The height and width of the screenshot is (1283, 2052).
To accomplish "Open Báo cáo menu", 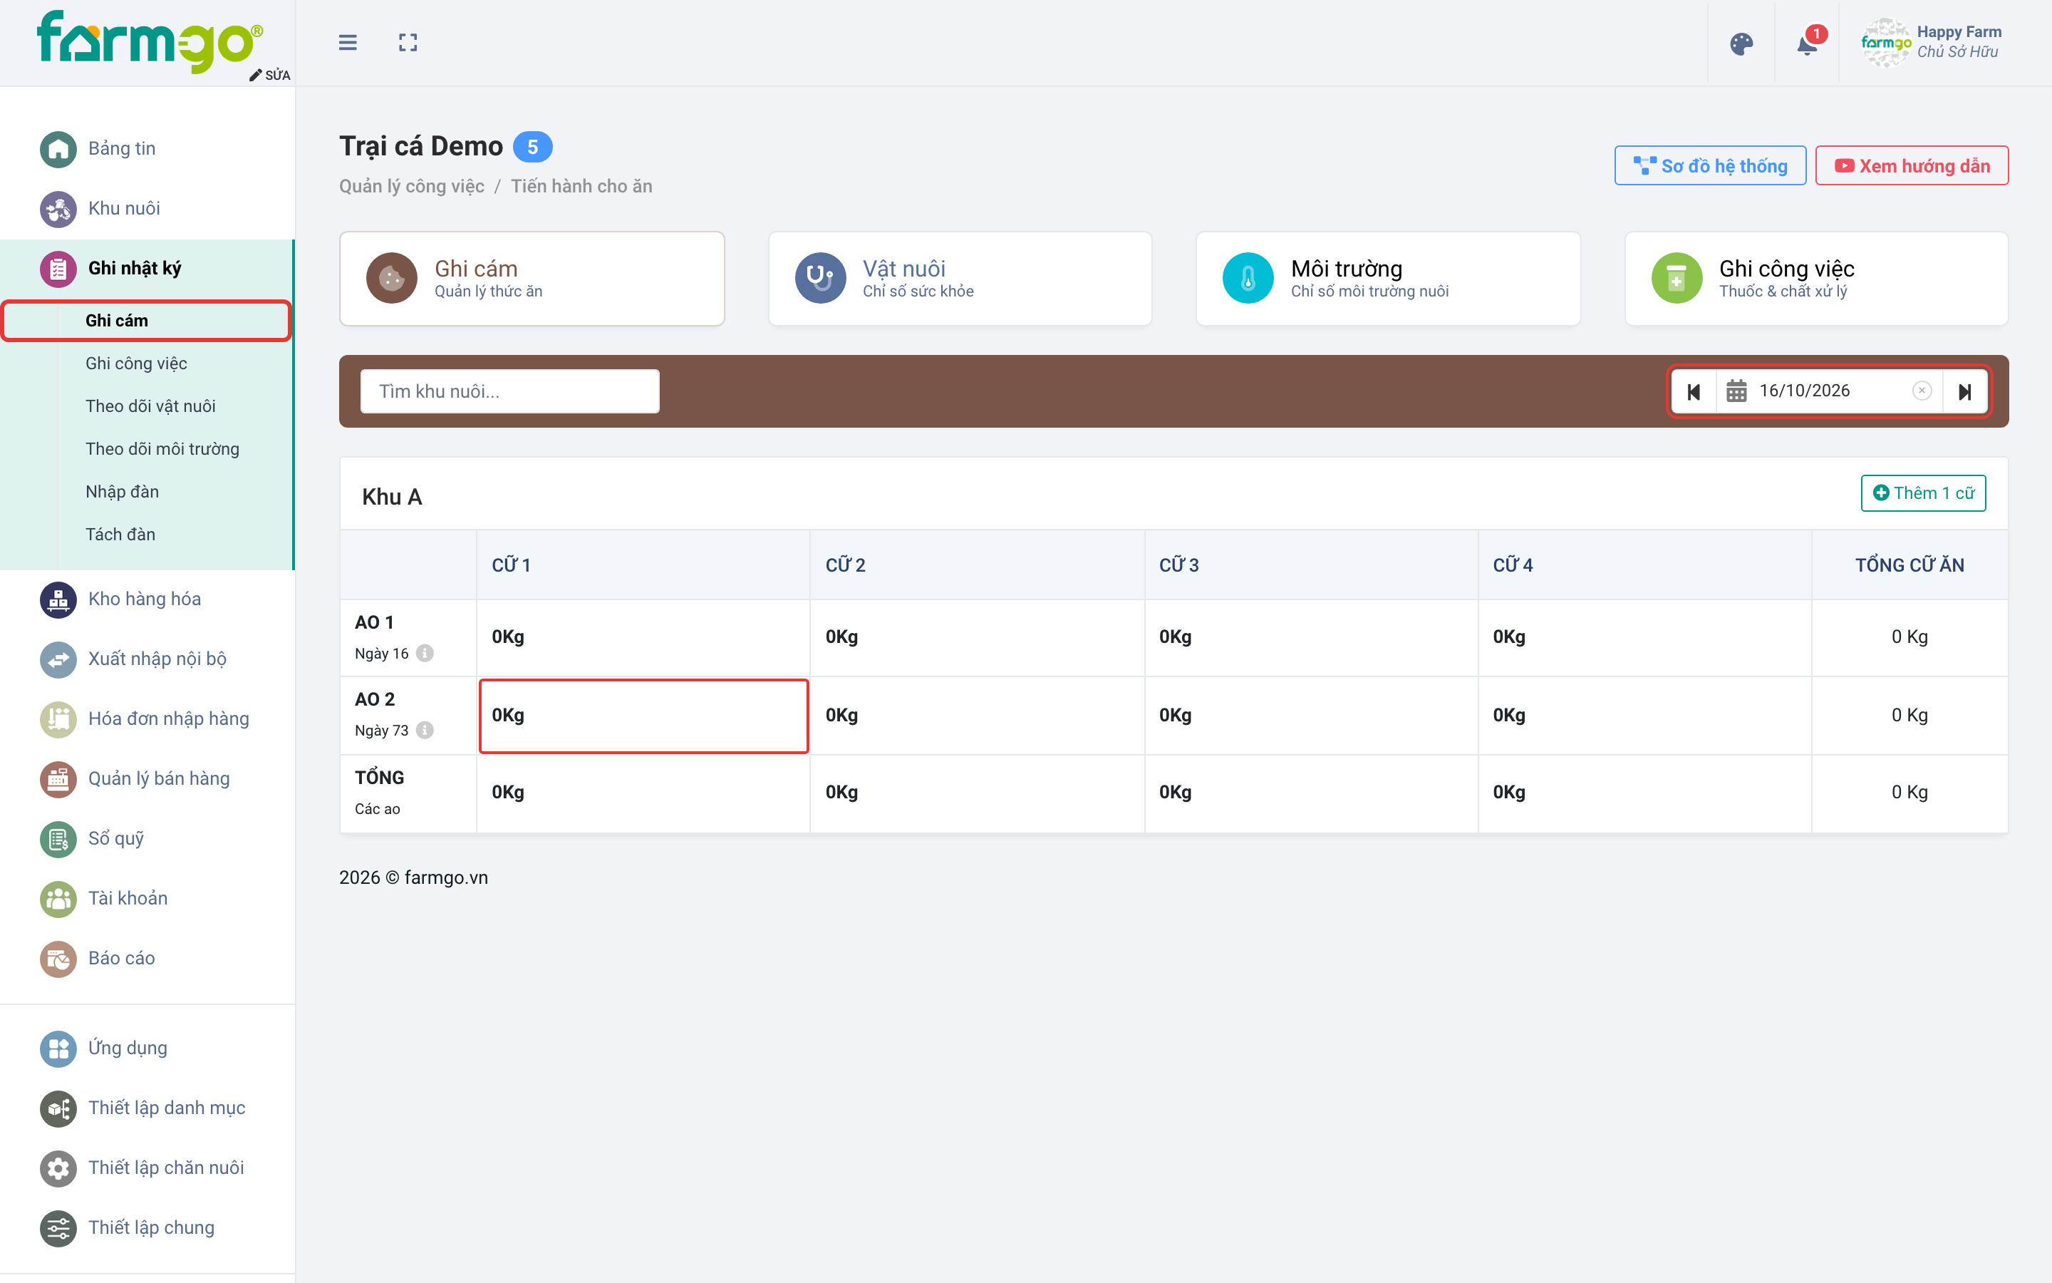I will (x=147, y=958).
